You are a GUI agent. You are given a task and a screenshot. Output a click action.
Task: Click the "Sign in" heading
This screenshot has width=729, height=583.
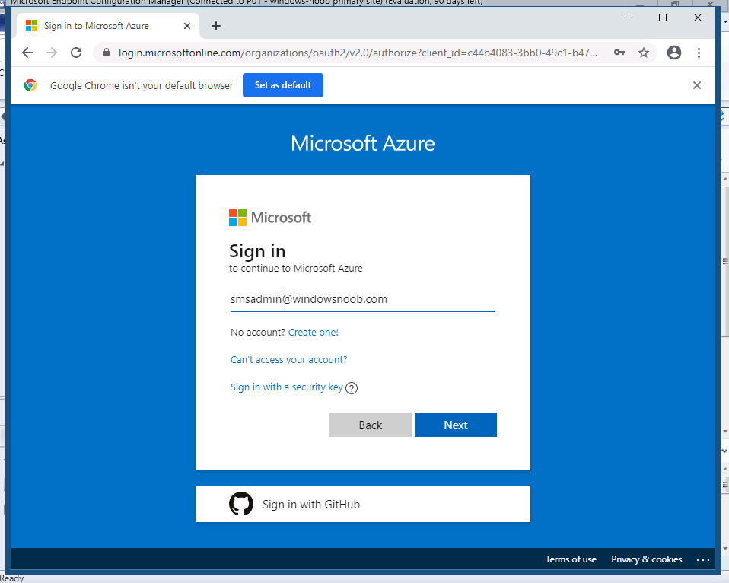(257, 251)
